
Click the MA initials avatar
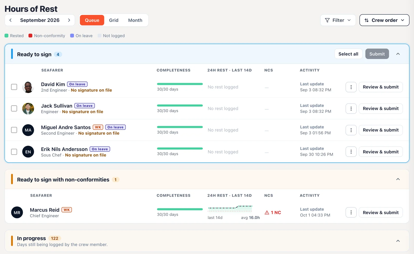coord(28,130)
